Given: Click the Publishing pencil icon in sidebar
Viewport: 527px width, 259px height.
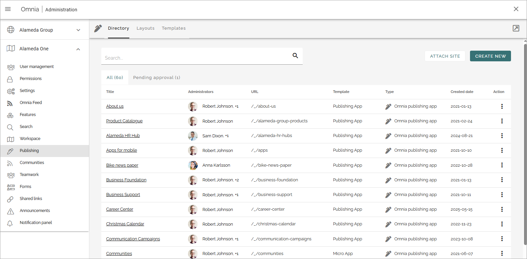Looking at the screenshot, I should click(10, 151).
